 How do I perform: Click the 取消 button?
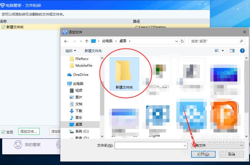(232, 154)
